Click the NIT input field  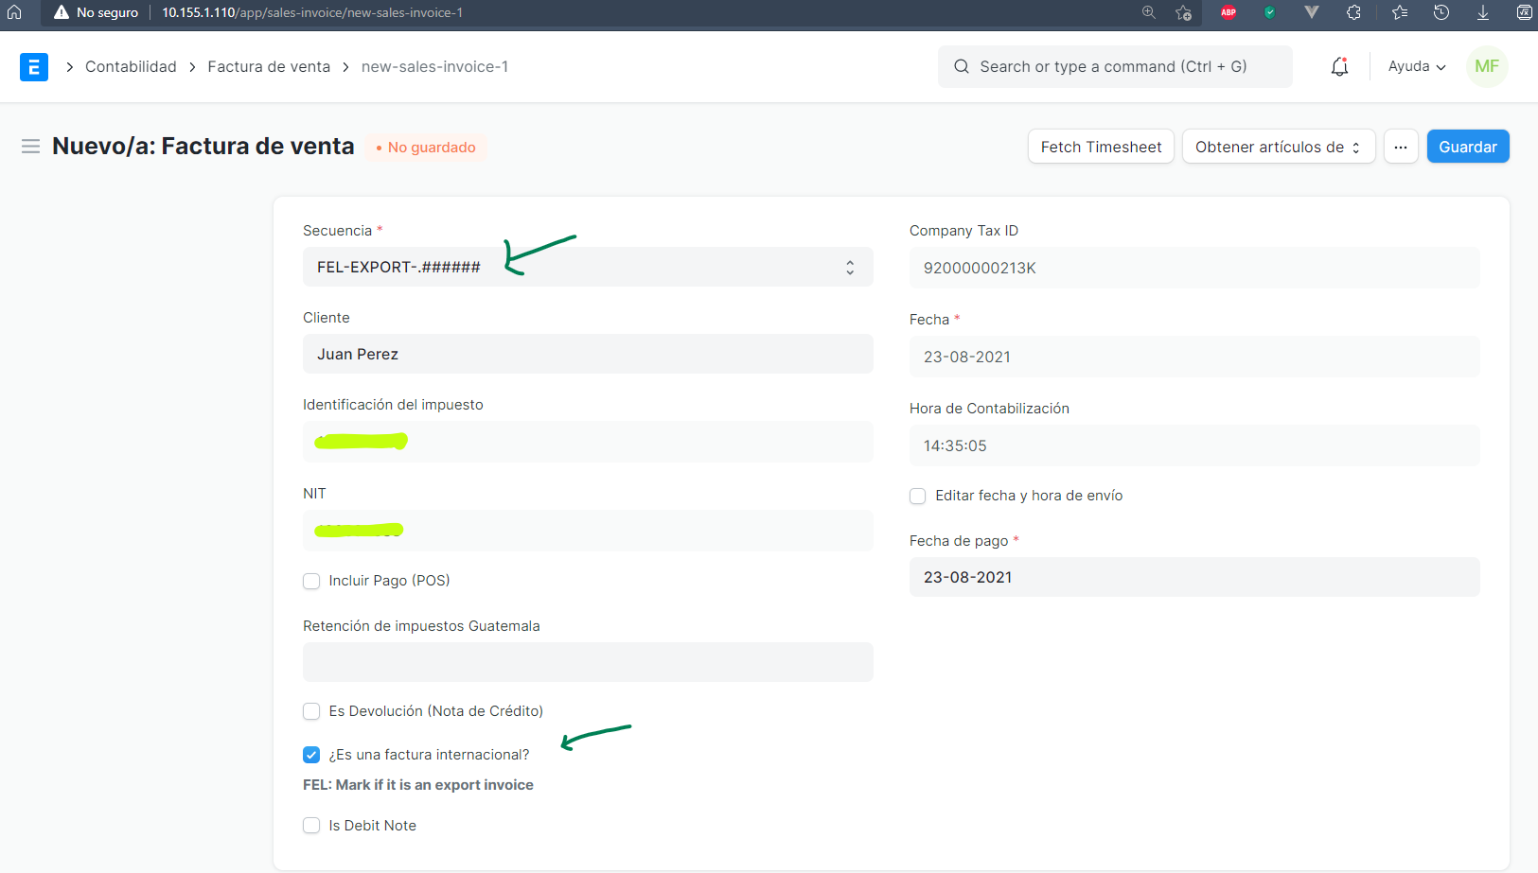click(588, 531)
